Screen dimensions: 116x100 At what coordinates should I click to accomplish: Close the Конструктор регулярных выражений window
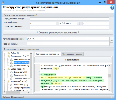111,2
